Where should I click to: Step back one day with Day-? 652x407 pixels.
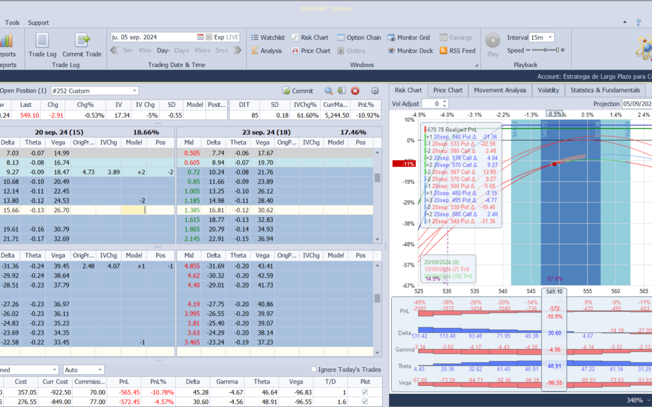tap(164, 51)
